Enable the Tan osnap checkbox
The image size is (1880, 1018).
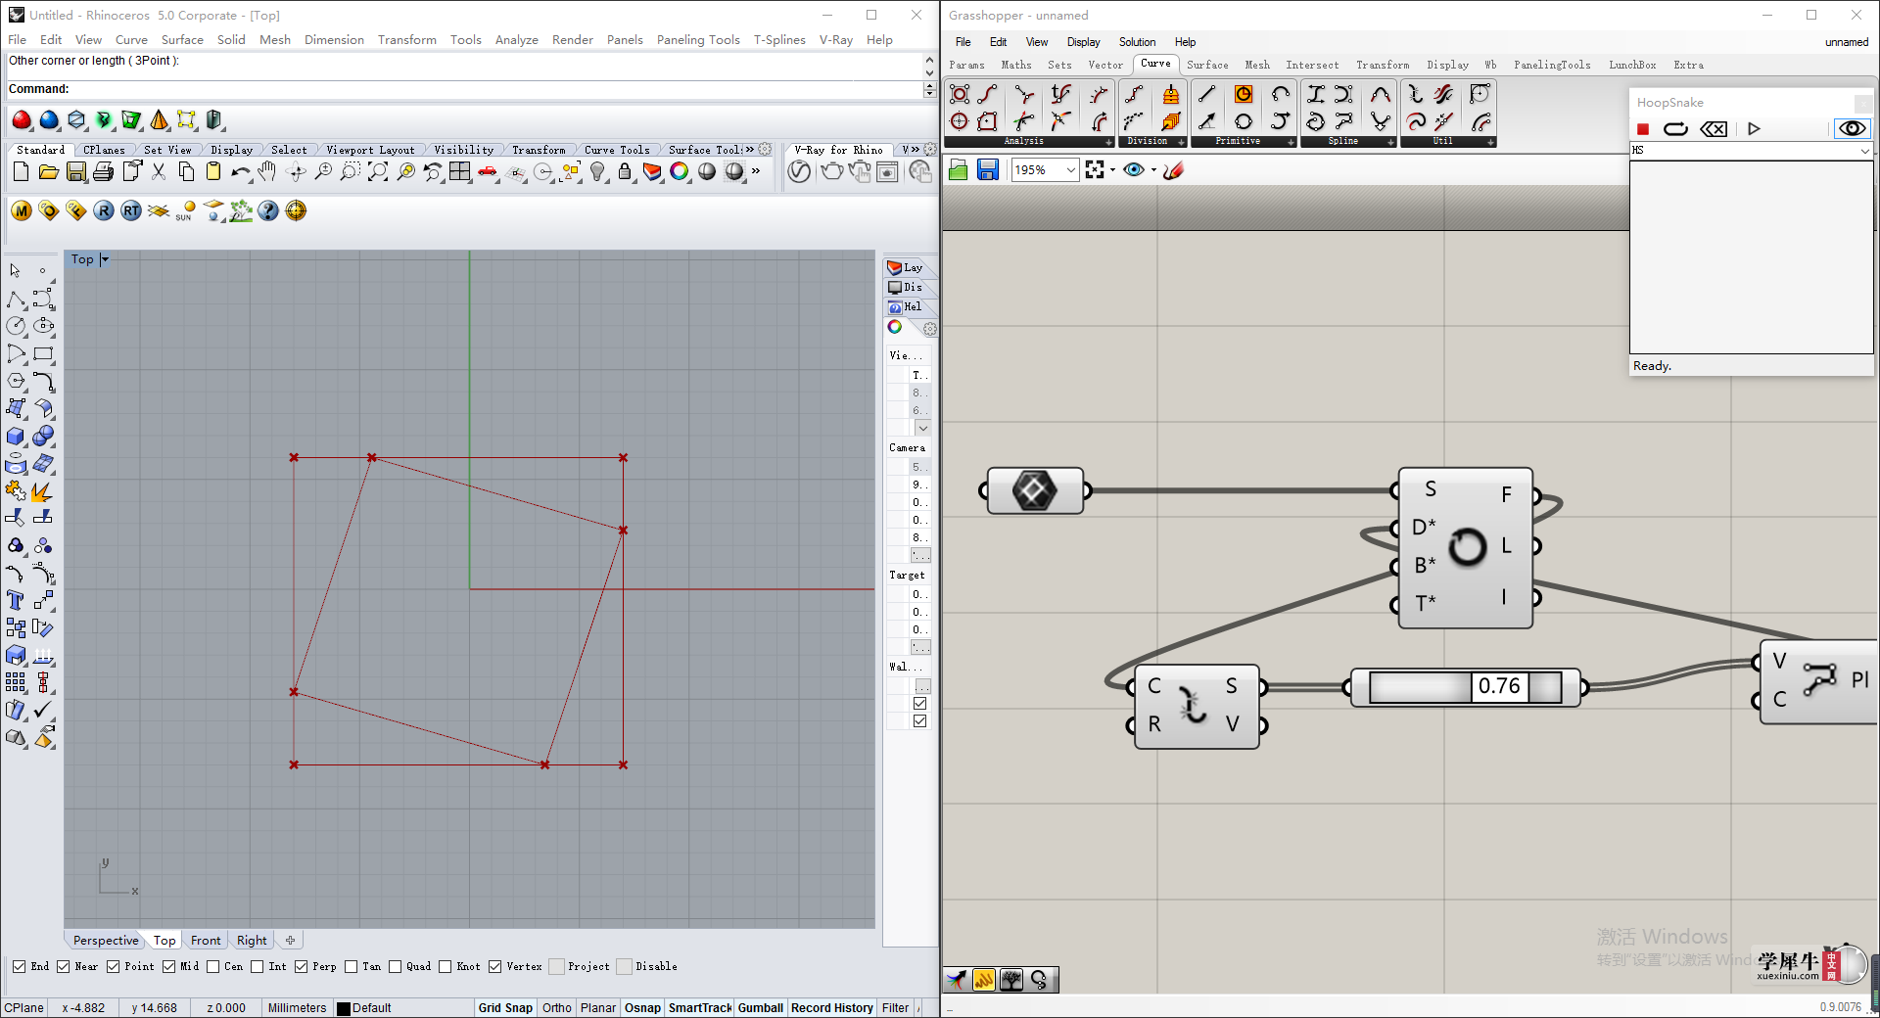[352, 967]
